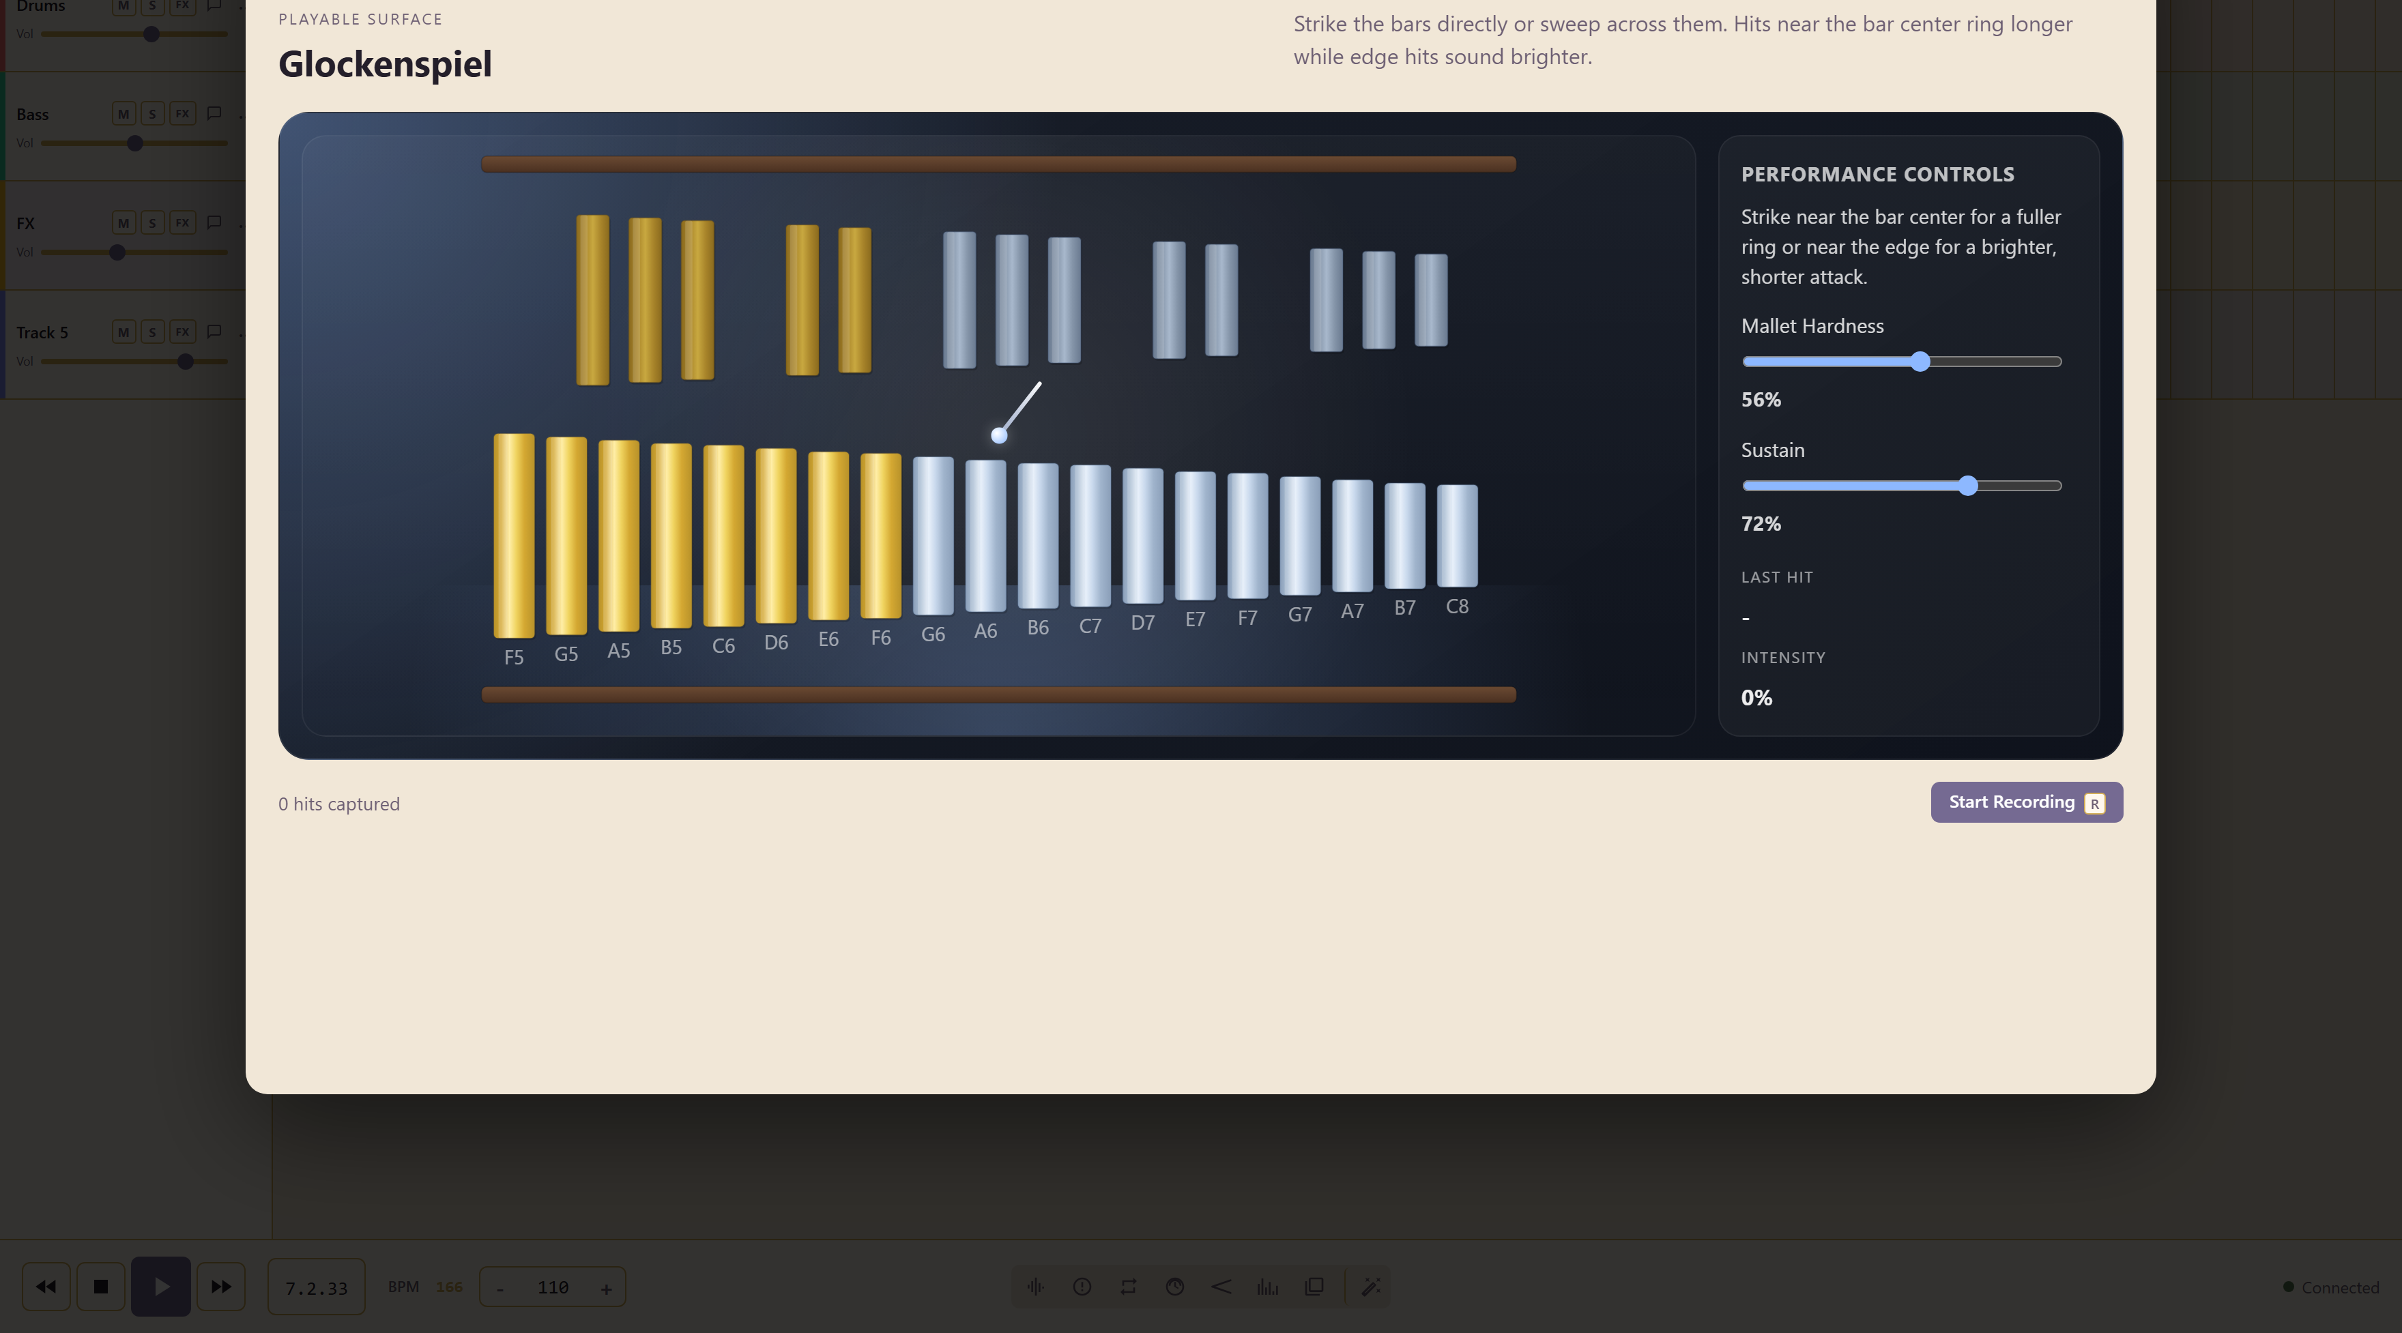
Task: Adjust the Mallet Hardness slider
Action: pos(1901,362)
